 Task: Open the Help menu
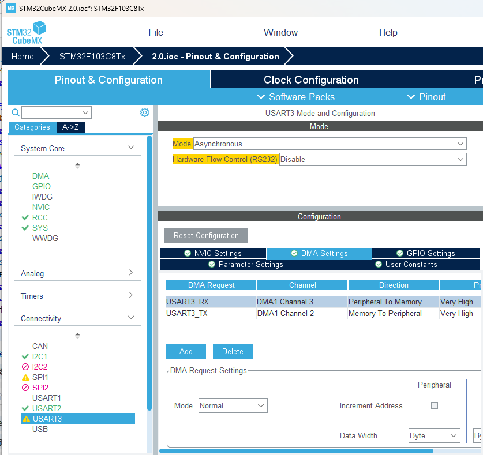click(x=388, y=33)
